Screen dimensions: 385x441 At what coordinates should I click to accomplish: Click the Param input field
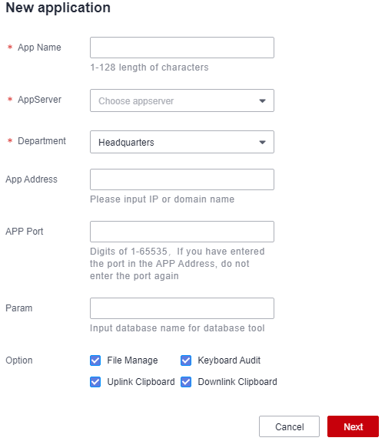tap(182, 308)
